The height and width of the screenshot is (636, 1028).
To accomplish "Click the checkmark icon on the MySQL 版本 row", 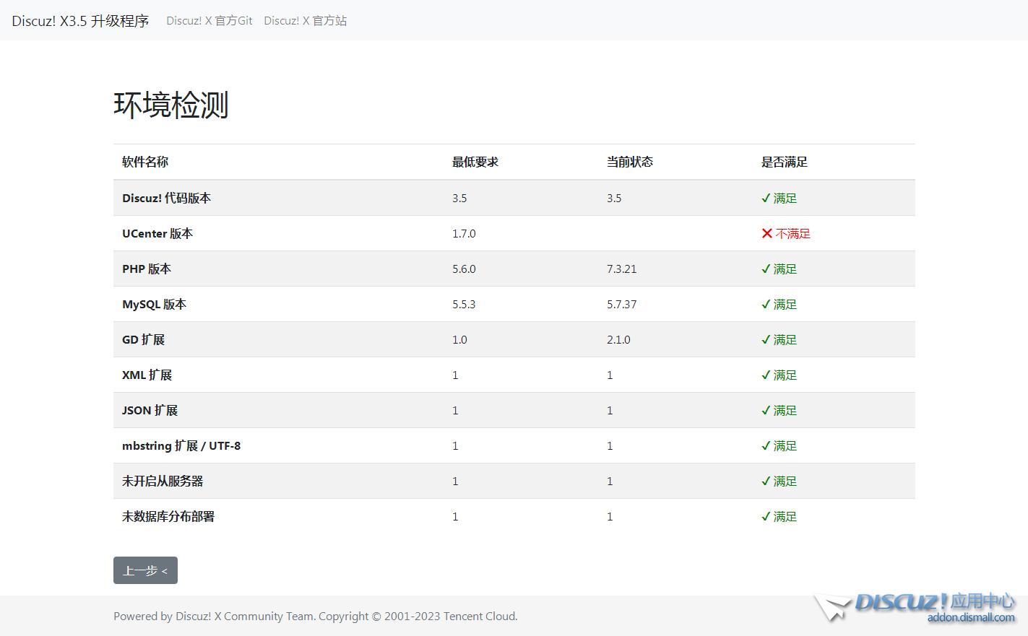I will pos(766,304).
